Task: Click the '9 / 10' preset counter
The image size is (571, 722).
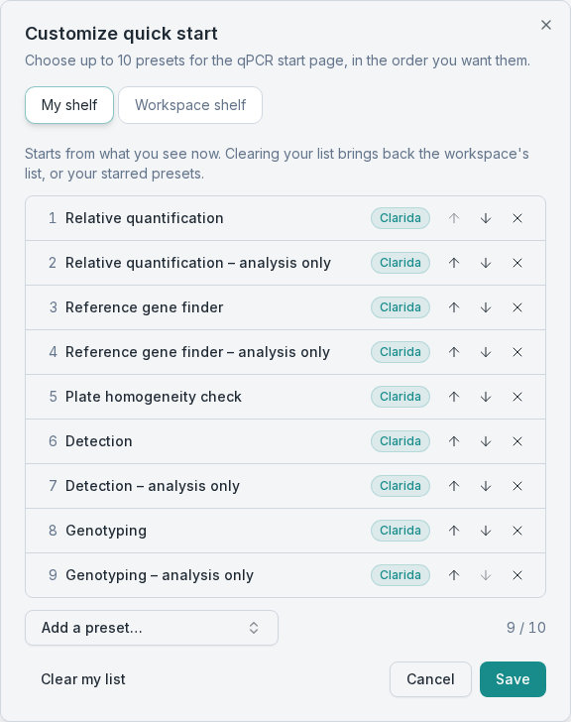Action: pyautogui.click(x=526, y=628)
